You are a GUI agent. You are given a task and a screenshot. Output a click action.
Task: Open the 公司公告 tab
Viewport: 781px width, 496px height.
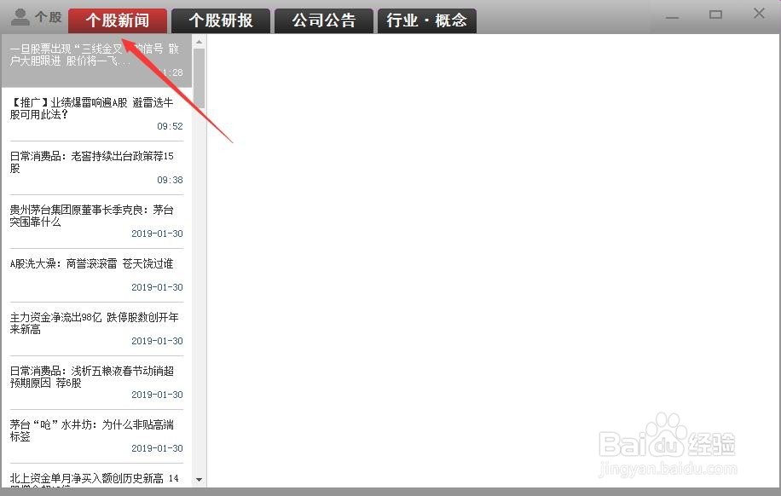(x=324, y=21)
